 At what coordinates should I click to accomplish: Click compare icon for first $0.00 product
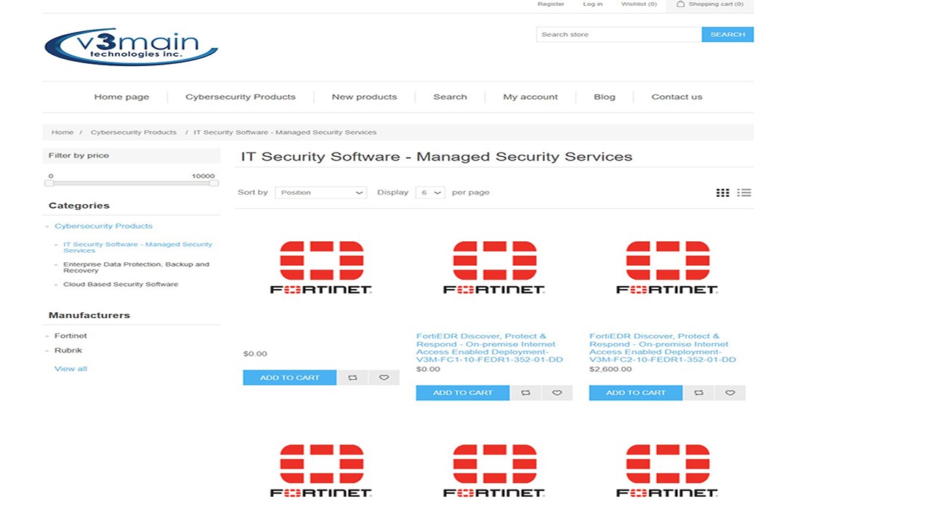352,378
